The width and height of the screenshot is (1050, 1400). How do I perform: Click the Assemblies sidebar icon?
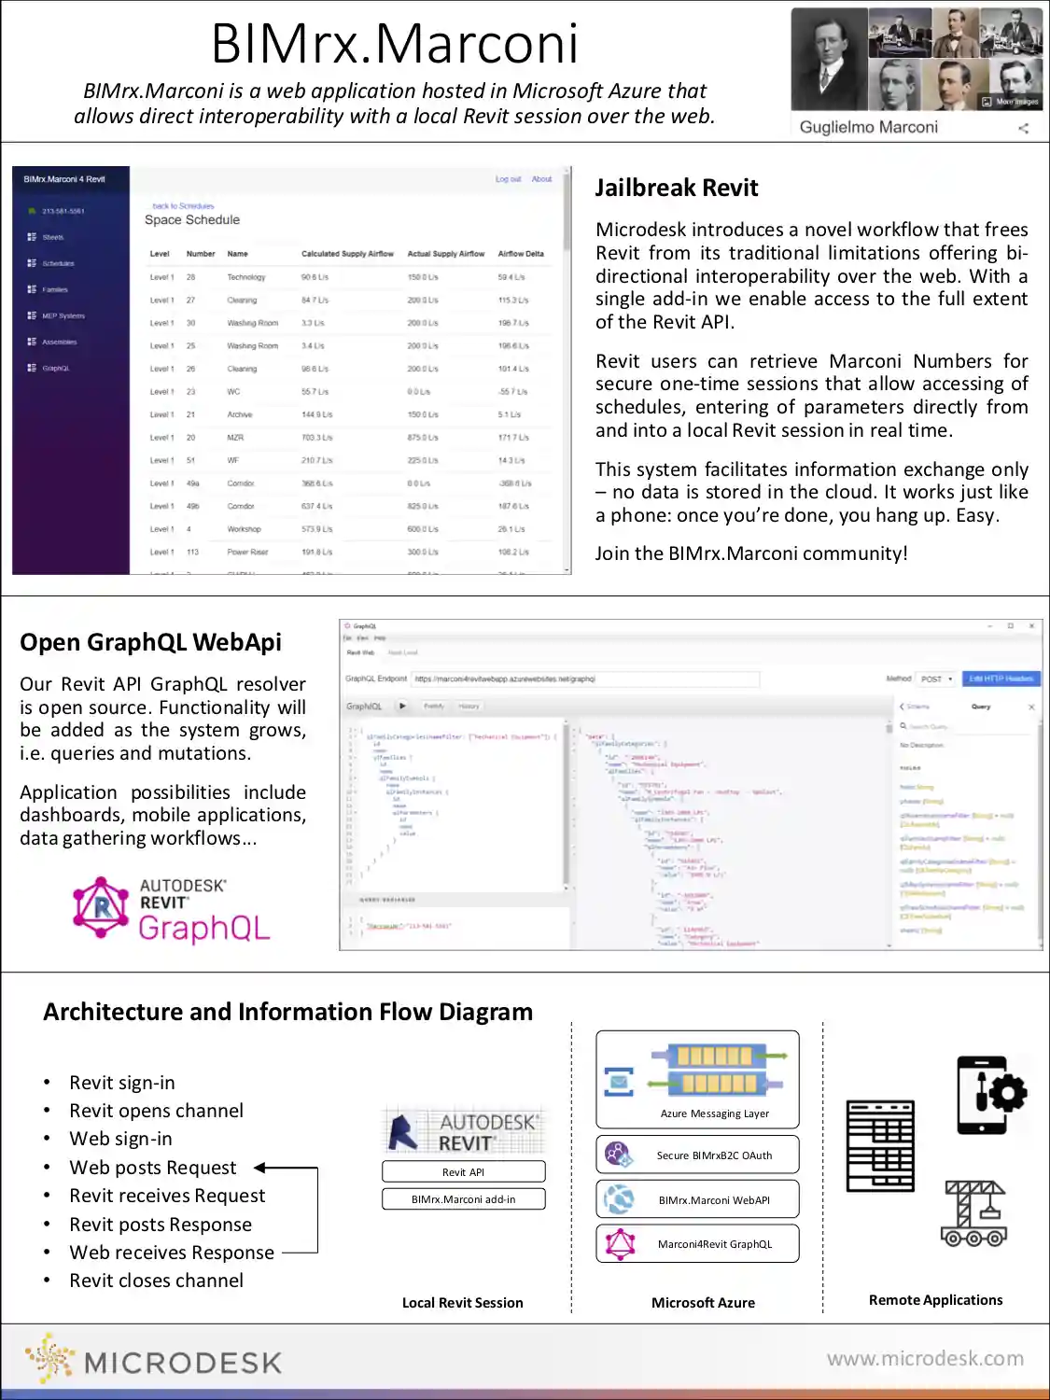(32, 342)
